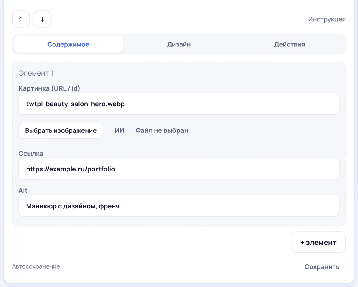Click the Картинка (URL / id) label

pyautogui.click(x=49, y=88)
